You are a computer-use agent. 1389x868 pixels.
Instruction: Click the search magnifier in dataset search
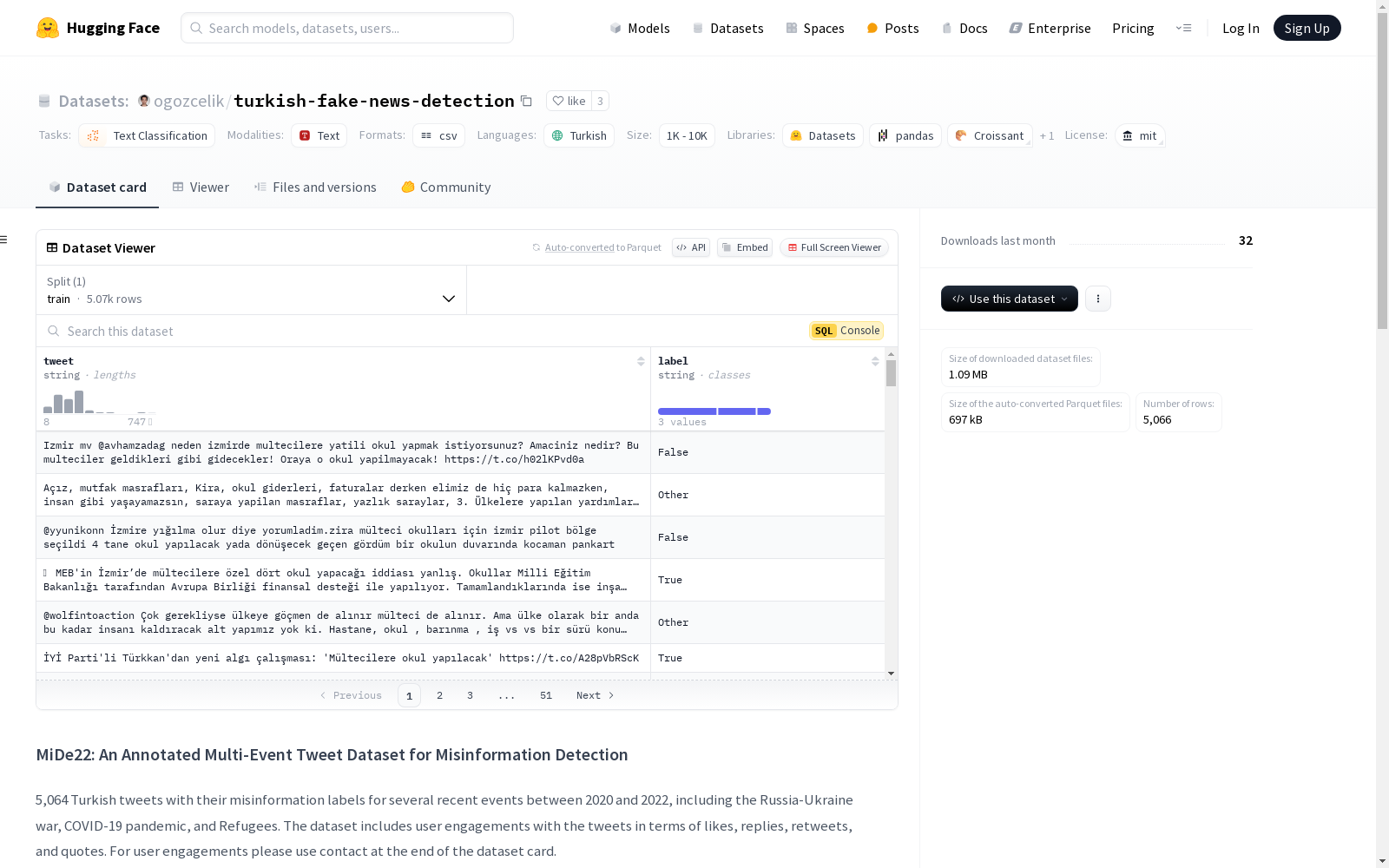pyautogui.click(x=54, y=331)
